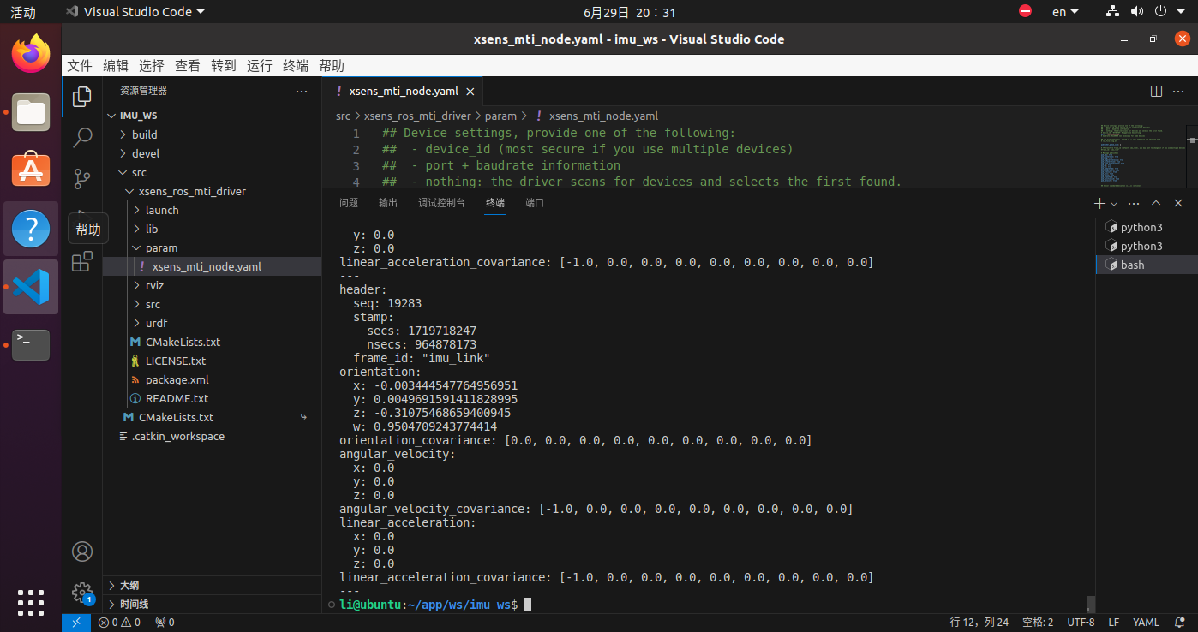
Task: Open the Accounts menu in activity bar
Action: pyautogui.click(x=82, y=552)
